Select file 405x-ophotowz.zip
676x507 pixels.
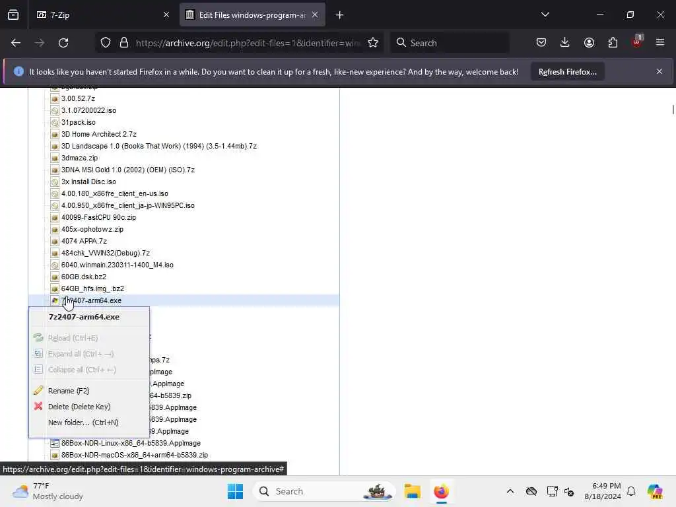(x=92, y=229)
